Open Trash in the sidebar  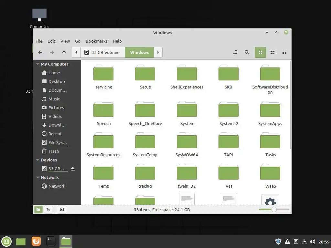coord(57,151)
